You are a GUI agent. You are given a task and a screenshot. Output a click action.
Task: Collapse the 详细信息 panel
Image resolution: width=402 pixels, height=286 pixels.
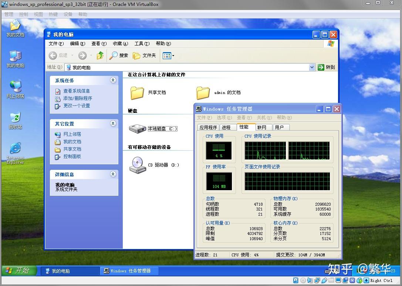point(113,174)
